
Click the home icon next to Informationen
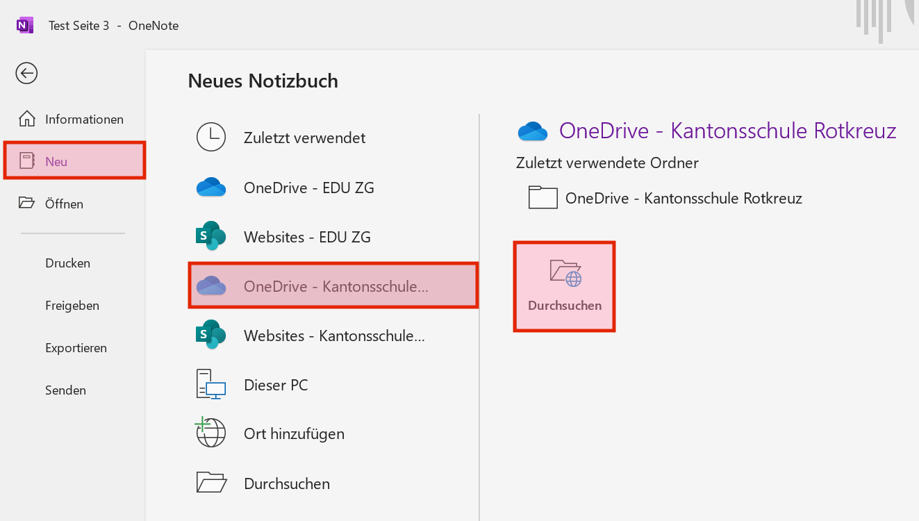pyautogui.click(x=26, y=119)
